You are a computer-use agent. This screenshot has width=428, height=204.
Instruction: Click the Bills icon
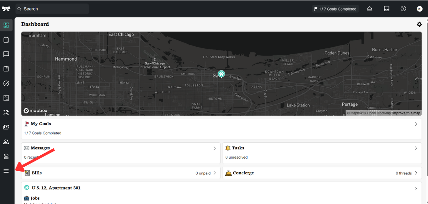click(27, 173)
